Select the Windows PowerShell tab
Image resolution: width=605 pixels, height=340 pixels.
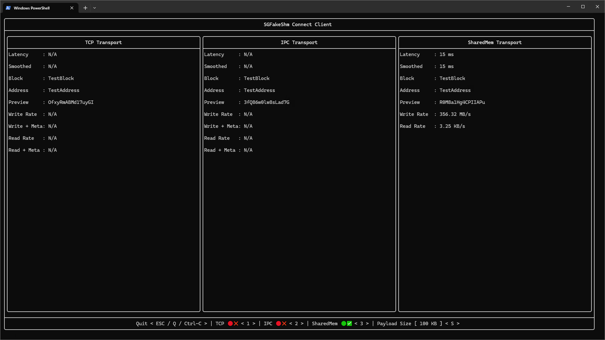click(x=40, y=8)
